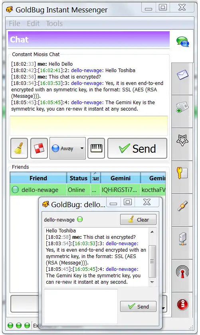The height and width of the screenshot is (335, 200).
Task: Click the broom clear chat button
Action: [x=19, y=148]
